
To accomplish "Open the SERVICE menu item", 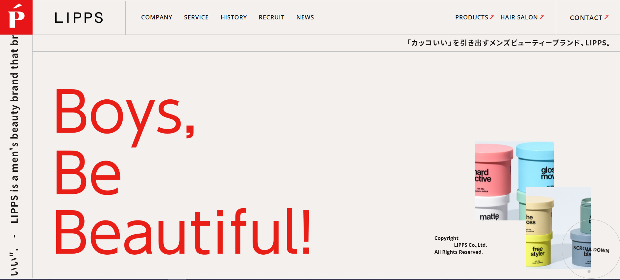I will click(196, 17).
